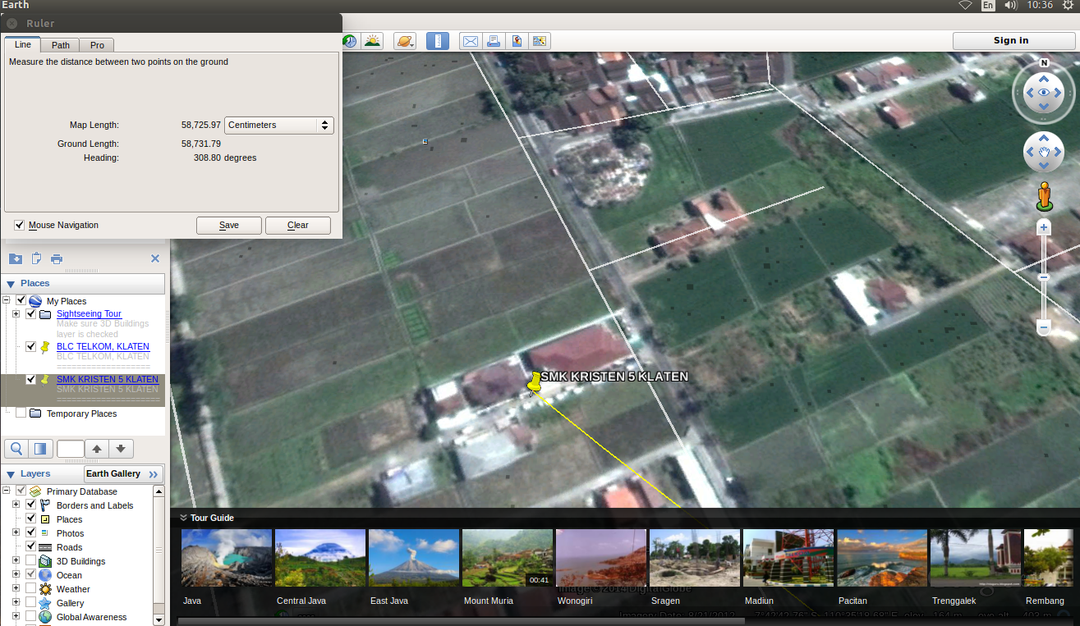Click the move joystick hand control
Screen dimensions: 1080x626
click(x=1044, y=152)
